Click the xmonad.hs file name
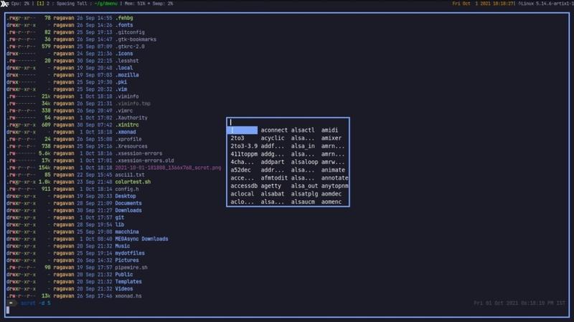The image size is (574, 322). [x=128, y=296]
